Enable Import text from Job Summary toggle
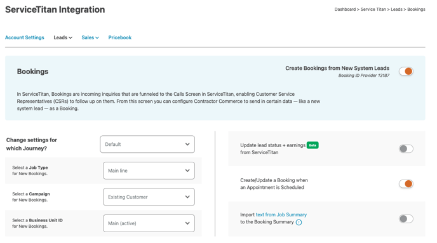437x243 pixels. [406, 219]
